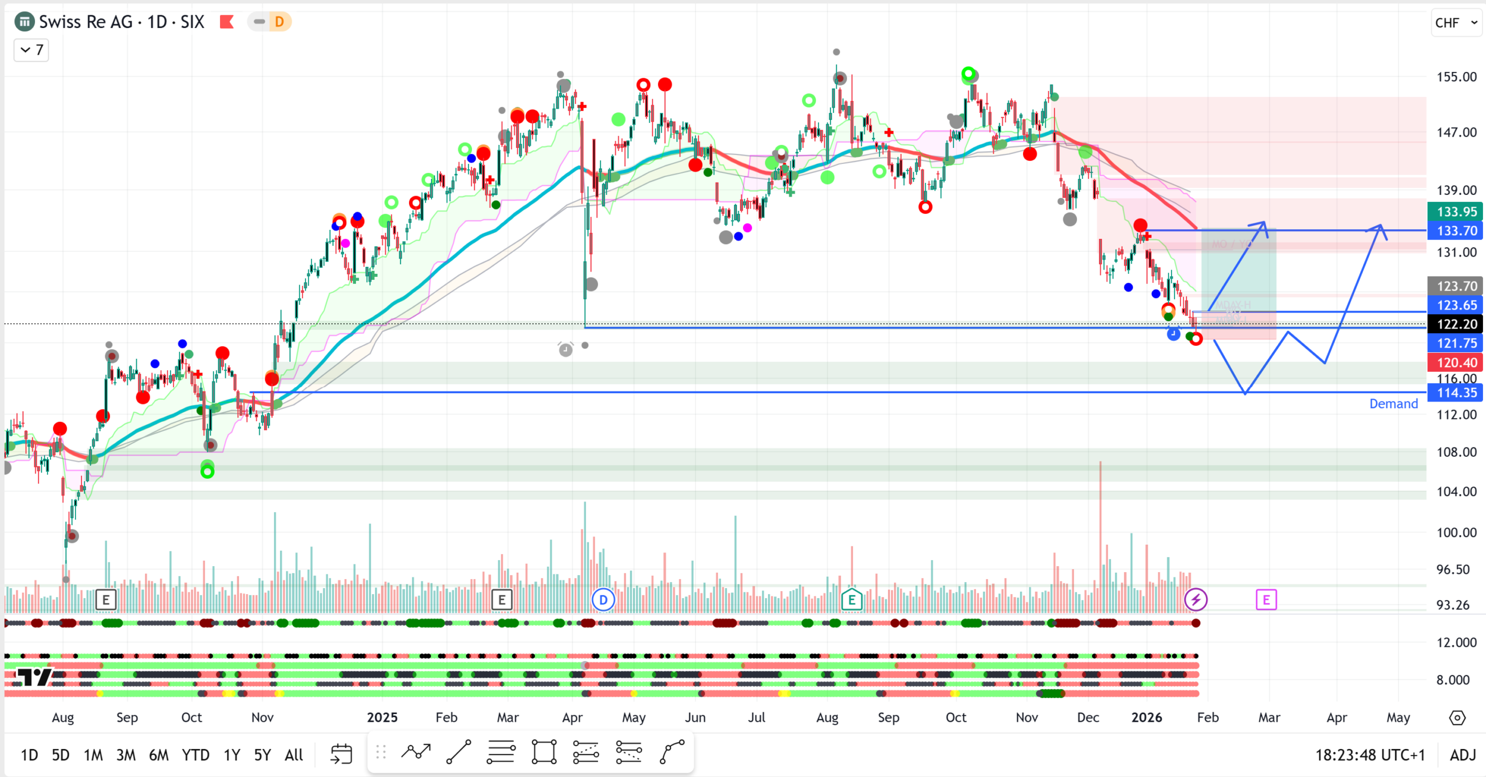Screen dimensions: 1486x777
Task: Select the horizontal ray lines tool
Action: (501, 753)
